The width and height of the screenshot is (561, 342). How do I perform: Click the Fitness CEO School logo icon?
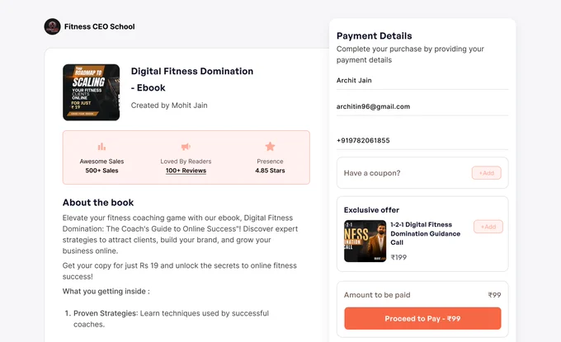click(x=52, y=26)
